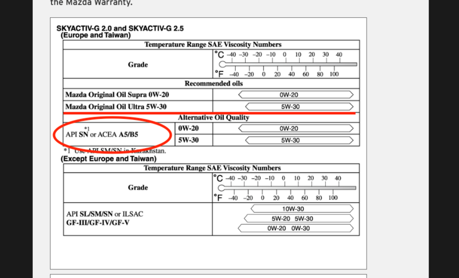The image size is (459, 278).
Task: Click the "0W-20 0W-30" viscosity range bar
Action: (293, 228)
